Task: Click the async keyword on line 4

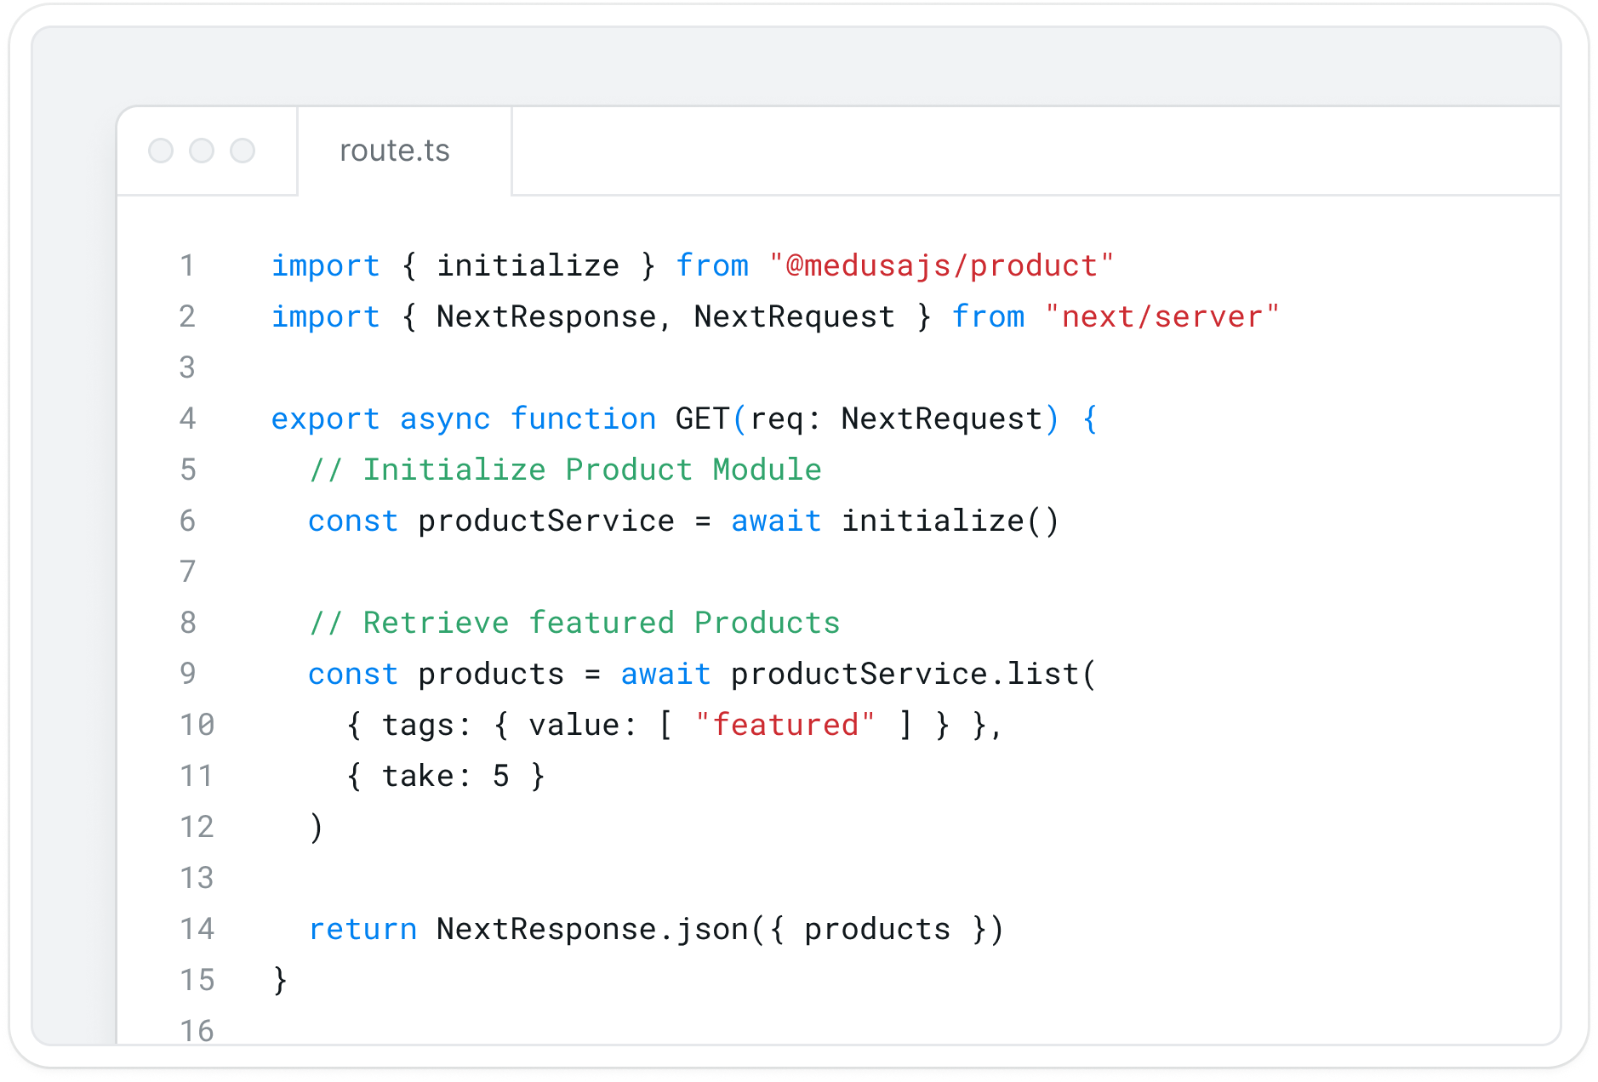Action: [445, 419]
